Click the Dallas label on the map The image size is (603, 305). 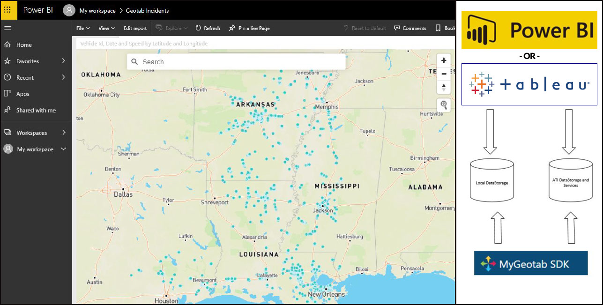click(123, 194)
